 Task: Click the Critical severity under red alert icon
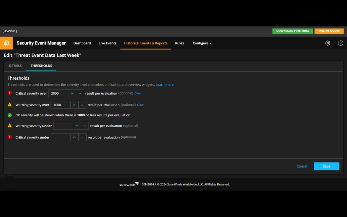10,137
